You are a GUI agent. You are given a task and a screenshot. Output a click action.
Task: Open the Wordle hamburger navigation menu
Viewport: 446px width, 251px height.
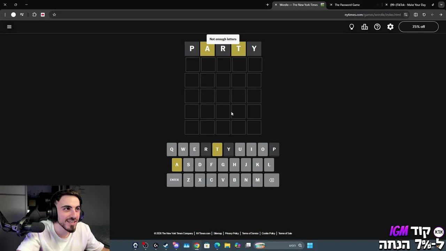(x=9, y=27)
